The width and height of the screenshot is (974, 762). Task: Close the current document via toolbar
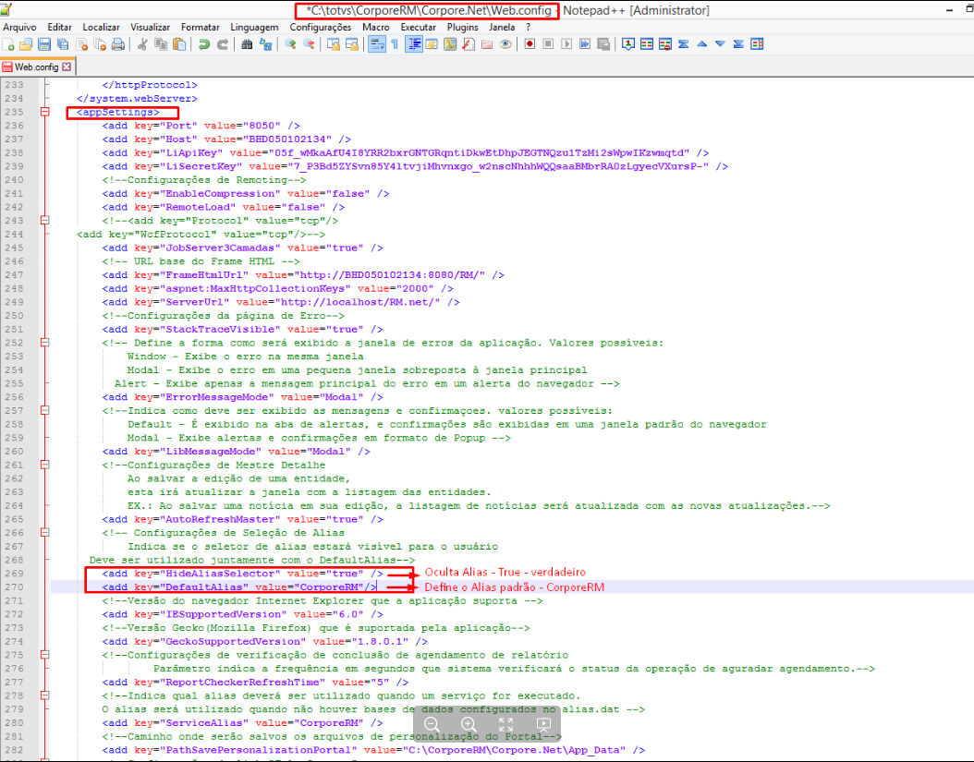click(x=81, y=44)
